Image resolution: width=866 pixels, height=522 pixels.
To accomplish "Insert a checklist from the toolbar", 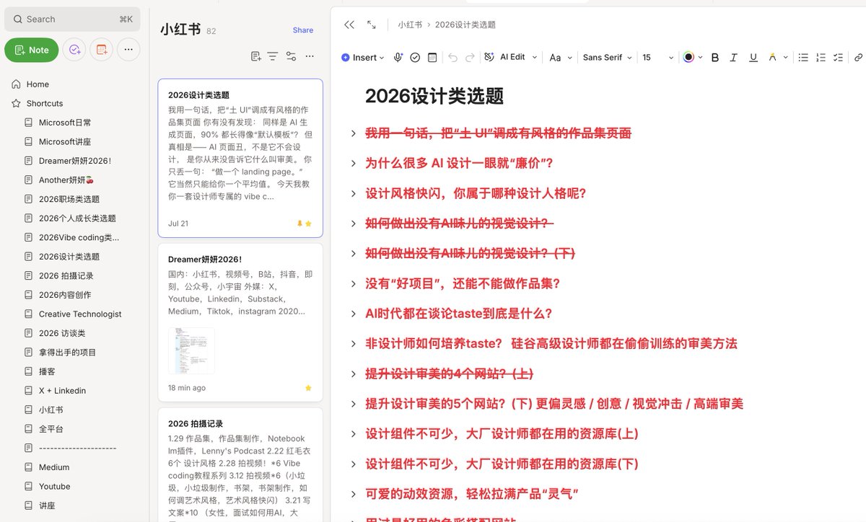I will click(838, 58).
